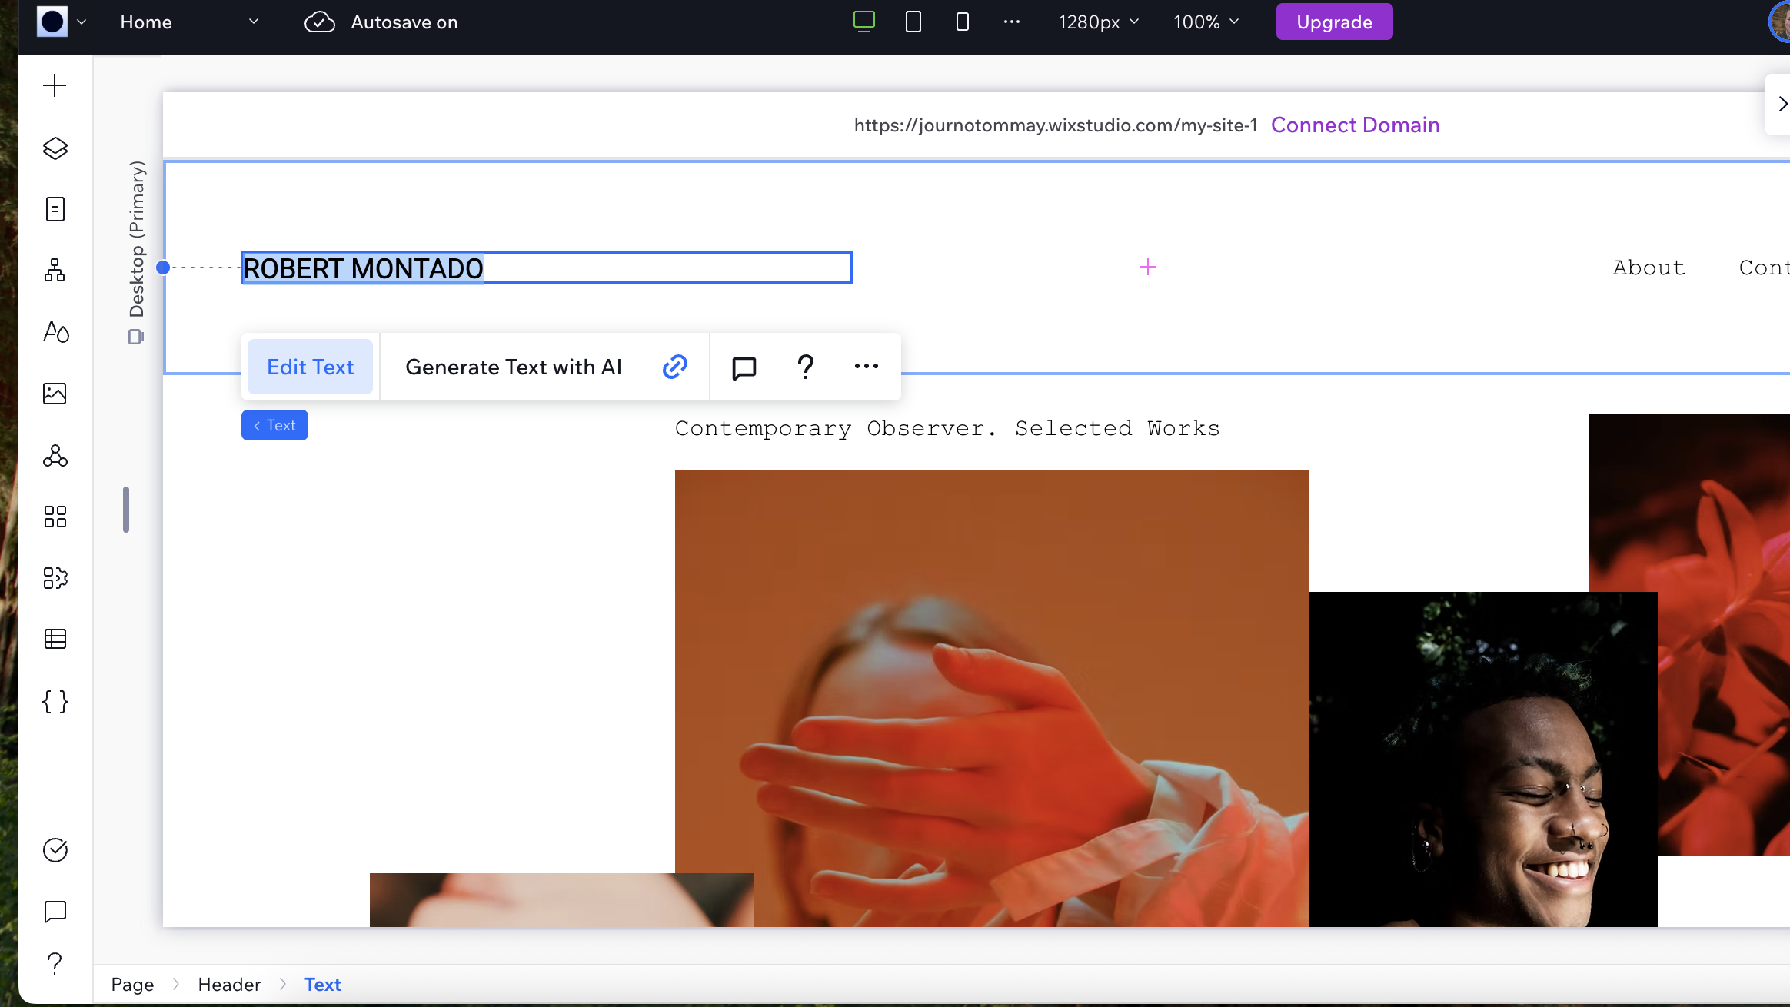Open the Site checker checkmark icon
Image resolution: width=1790 pixels, height=1007 pixels.
coord(55,850)
